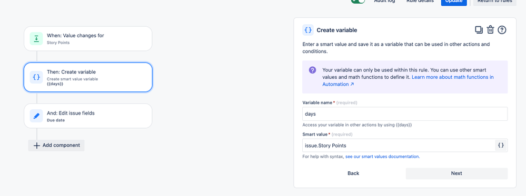Click the Next button
Image resolution: width=526 pixels, height=196 pixels.
(x=456, y=173)
